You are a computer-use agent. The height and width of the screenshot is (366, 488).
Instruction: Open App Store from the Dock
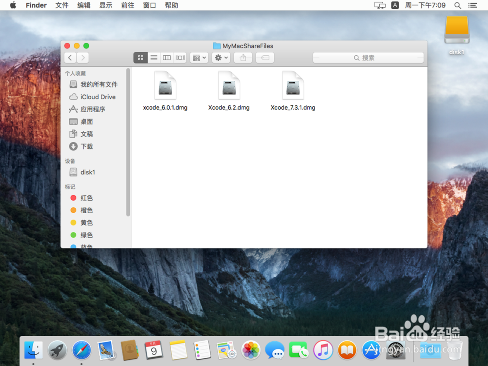coord(371,350)
